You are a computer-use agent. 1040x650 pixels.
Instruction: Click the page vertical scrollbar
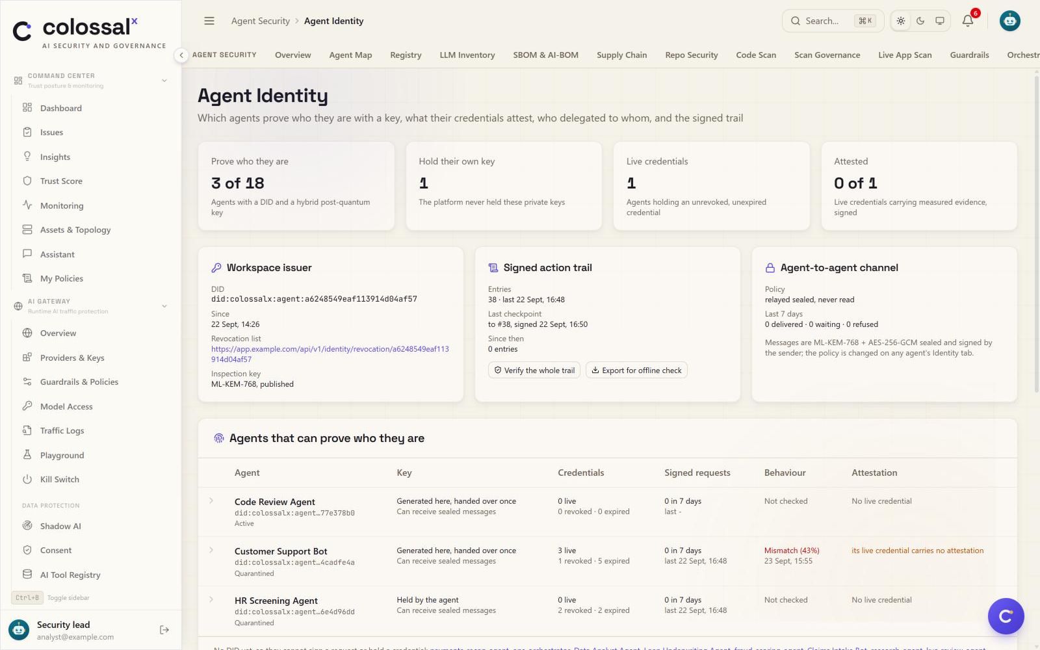1036,234
